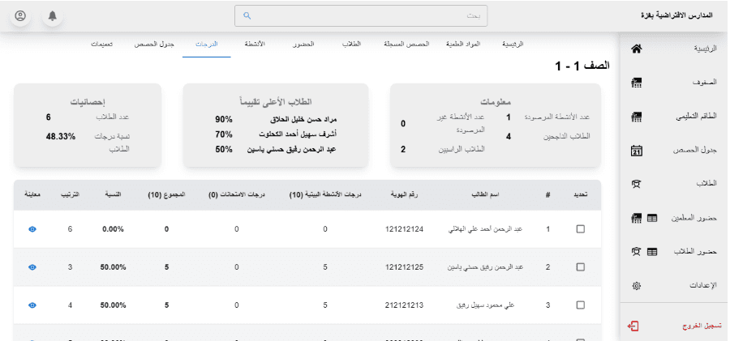Click the تحديد column header
This screenshot has height=341, width=730.
click(581, 195)
